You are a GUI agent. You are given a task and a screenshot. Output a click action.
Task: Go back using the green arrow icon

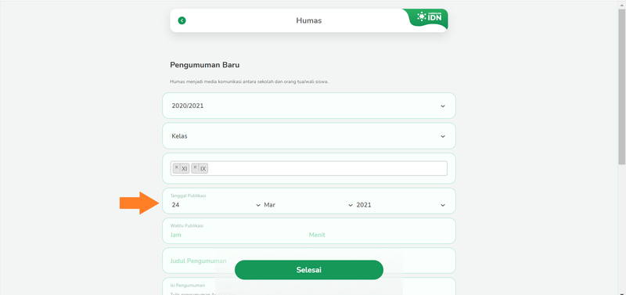tap(182, 20)
